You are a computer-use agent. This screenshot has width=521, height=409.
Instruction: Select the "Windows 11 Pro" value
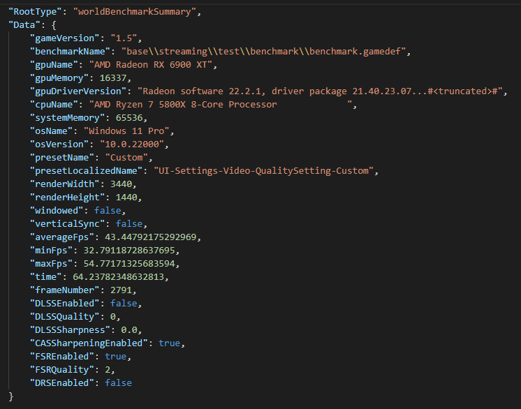coord(126,131)
